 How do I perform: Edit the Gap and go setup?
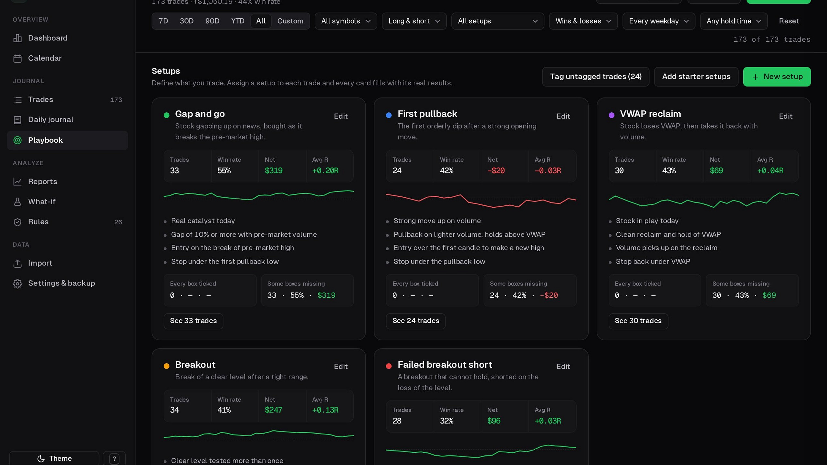[x=340, y=116]
